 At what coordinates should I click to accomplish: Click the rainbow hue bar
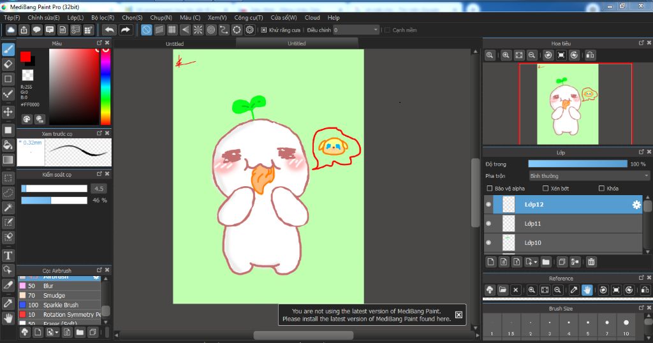tap(105, 87)
